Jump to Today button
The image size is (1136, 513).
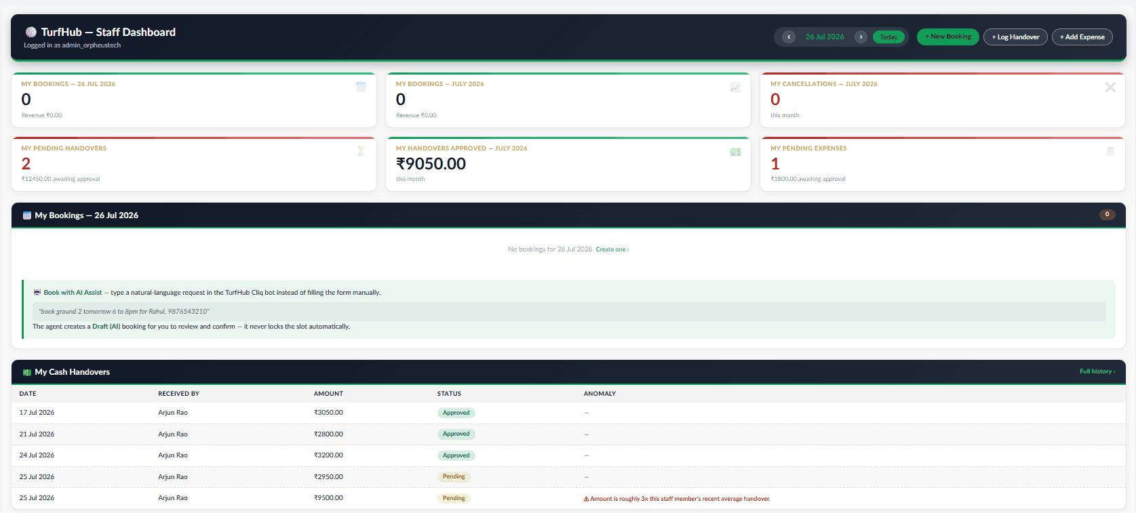click(888, 37)
